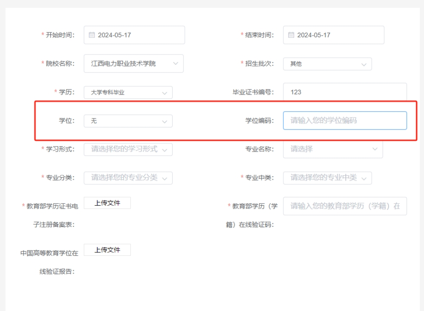
Task: Focus 教育部学历在线验证码 input field
Action: 345,206
